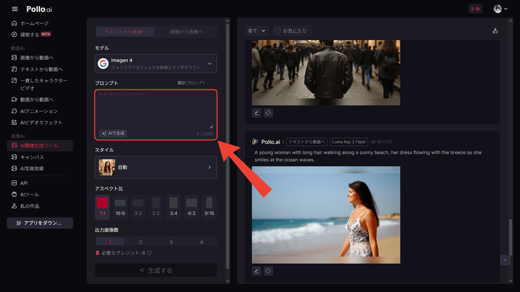Expand the Imagen 4 model dropdown

coord(156,64)
